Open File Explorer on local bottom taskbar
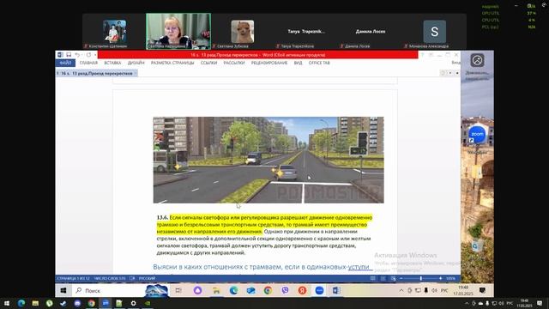The height and width of the screenshot is (309, 549). (x=35, y=303)
